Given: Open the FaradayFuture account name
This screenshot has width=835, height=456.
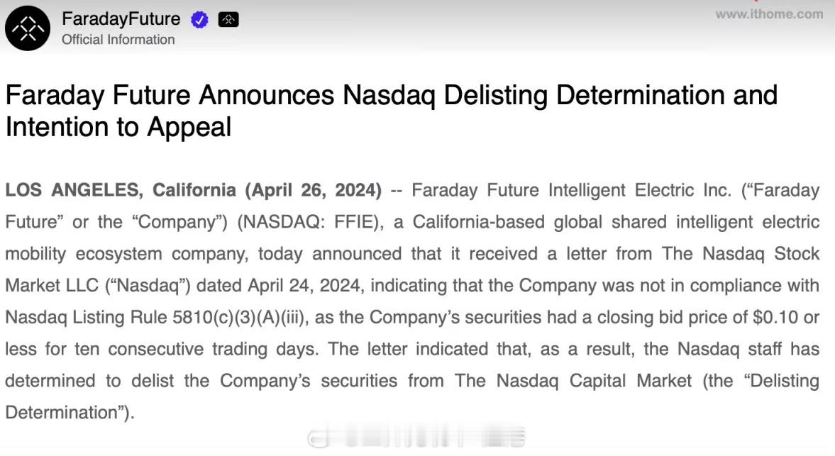Looking at the screenshot, I should click(121, 19).
